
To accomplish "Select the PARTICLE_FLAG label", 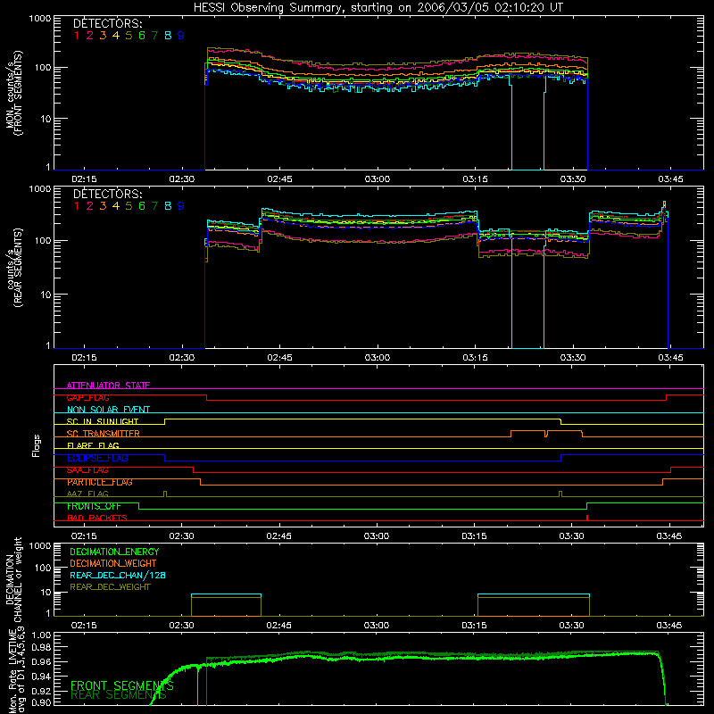I will [100, 482].
